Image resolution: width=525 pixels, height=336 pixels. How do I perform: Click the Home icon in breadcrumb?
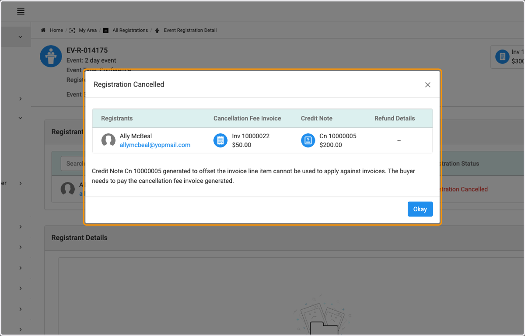43,30
